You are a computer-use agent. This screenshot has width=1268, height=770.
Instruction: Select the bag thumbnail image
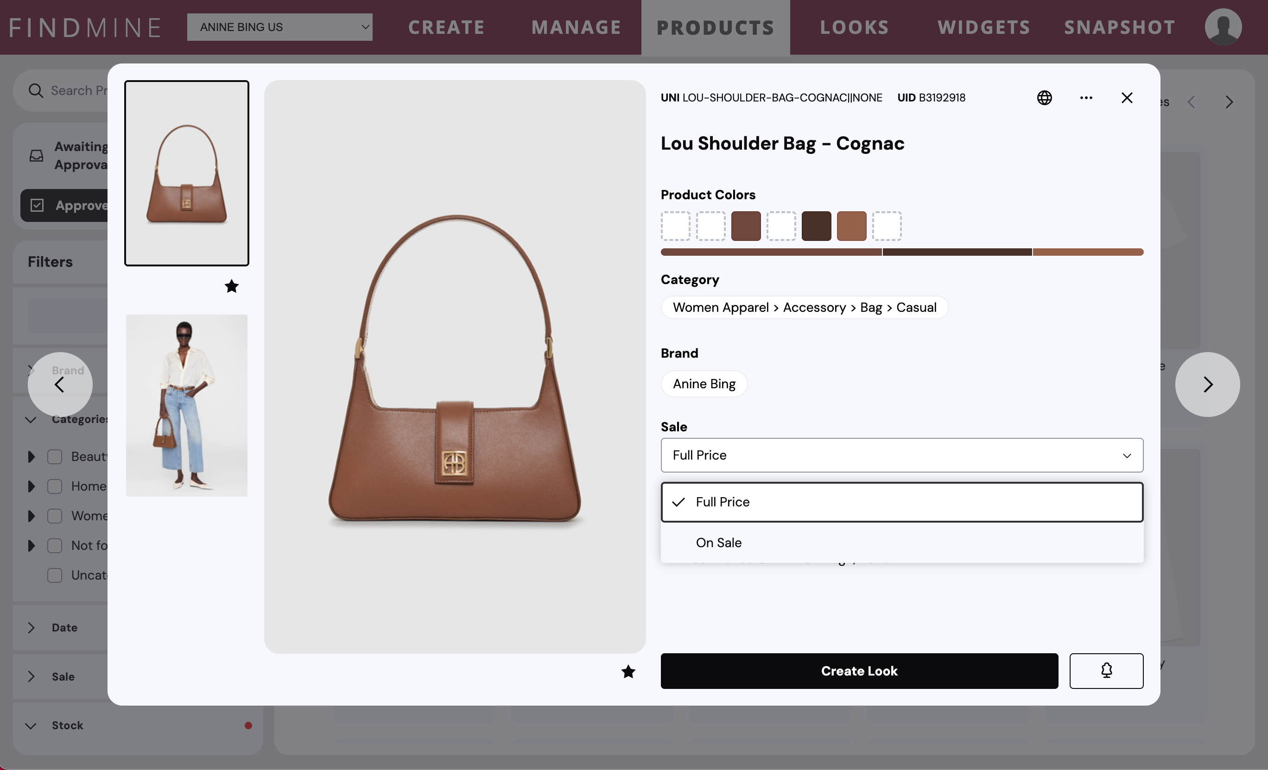pyautogui.click(x=186, y=173)
